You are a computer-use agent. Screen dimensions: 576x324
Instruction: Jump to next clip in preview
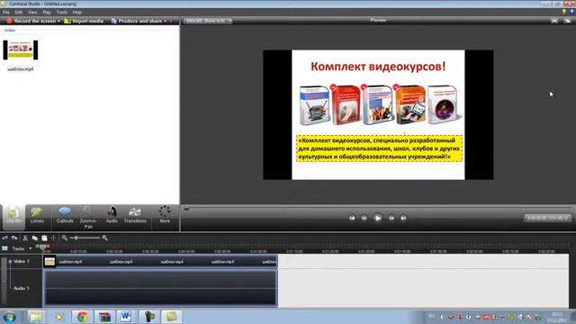pyautogui.click(x=403, y=218)
